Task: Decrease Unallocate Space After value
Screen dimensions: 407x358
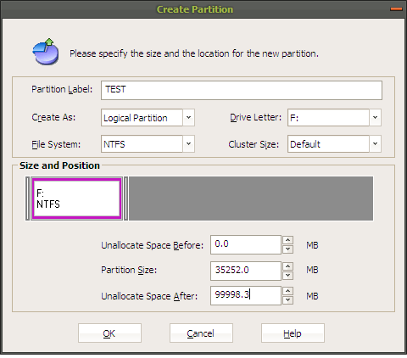Action: tap(287, 300)
